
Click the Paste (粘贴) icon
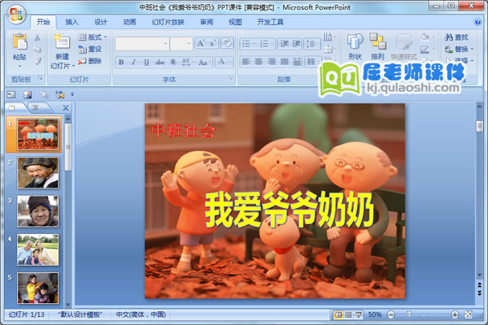(20, 42)
